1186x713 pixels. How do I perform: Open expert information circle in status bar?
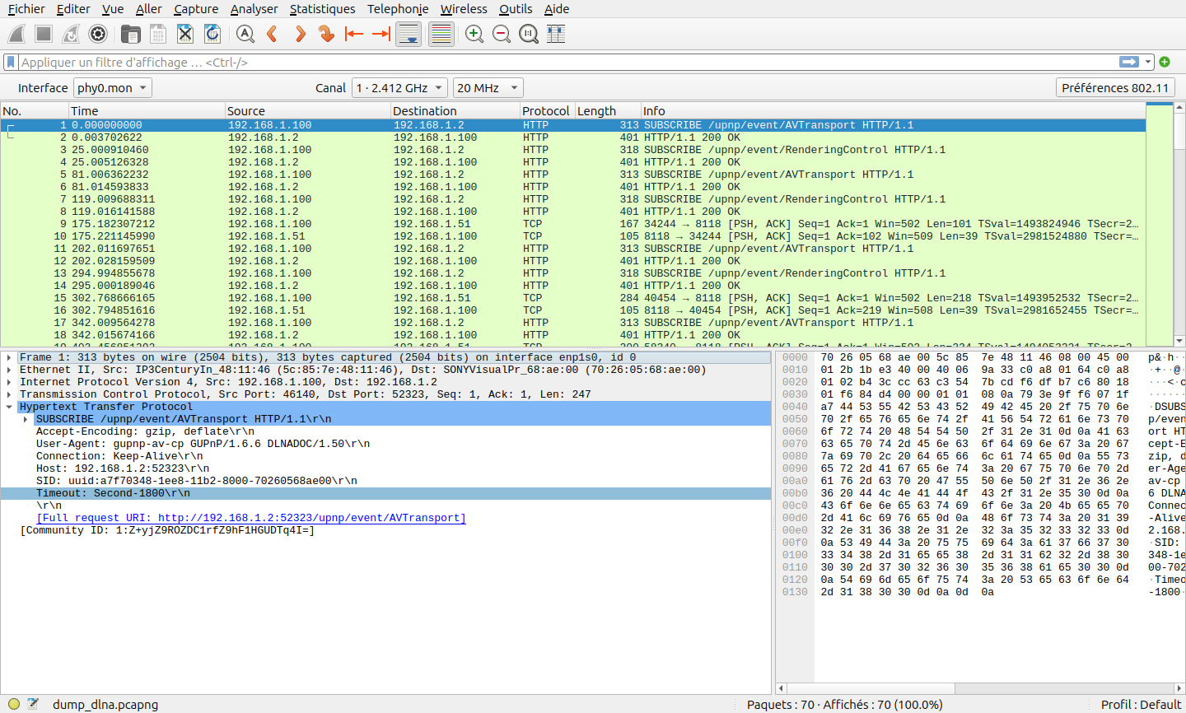[14, 704]
